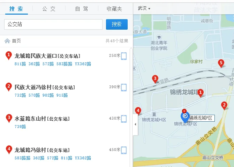The image size is (234, 167).
Task: Click 572路 under 龙城路冯徐村
Action: [x=53, y=158]
